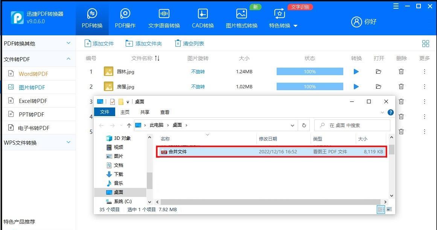Screen dimensions: 437x230
Task: Sort the list by 文件名称
Action: [146, 58]
